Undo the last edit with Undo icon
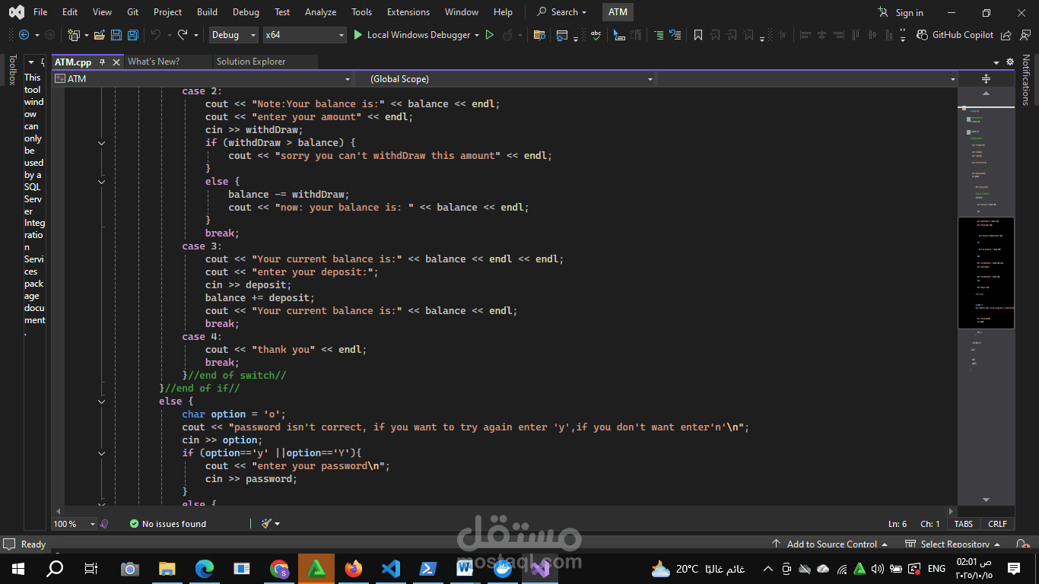 coord(155,35)
